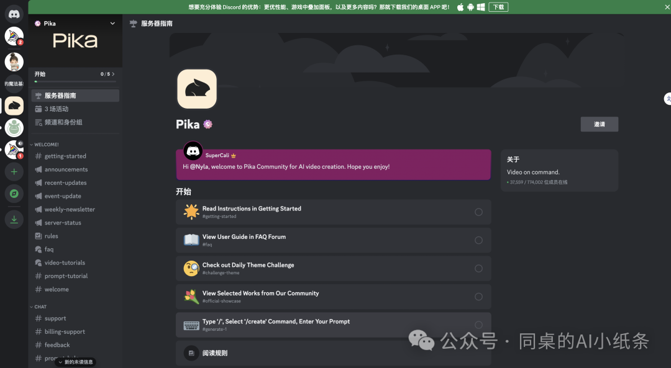Click the Windows download icon in banner
The height and width of the screenshot is (368, 671).
click(481, 7)
